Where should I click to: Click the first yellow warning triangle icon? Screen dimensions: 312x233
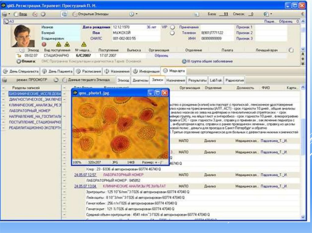58,44
